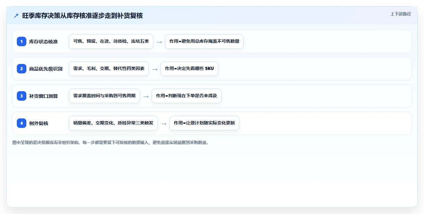Click the box 需求、毛利、交期、替代性四类因素

[x=109, y=69]
